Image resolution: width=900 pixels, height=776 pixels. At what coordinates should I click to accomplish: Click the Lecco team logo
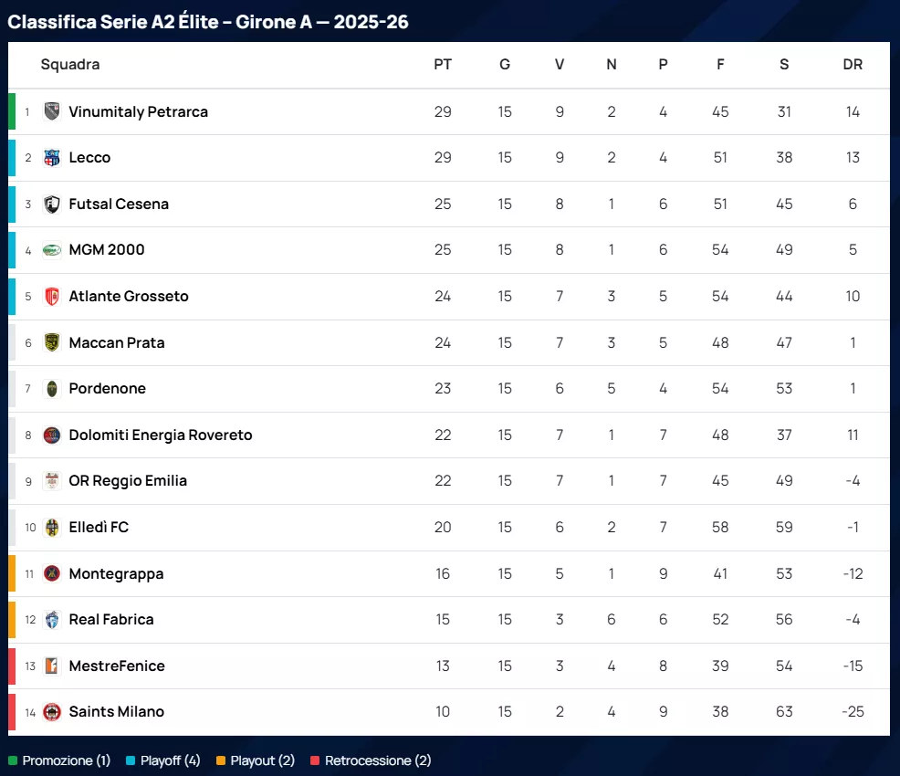pos(52,158)
